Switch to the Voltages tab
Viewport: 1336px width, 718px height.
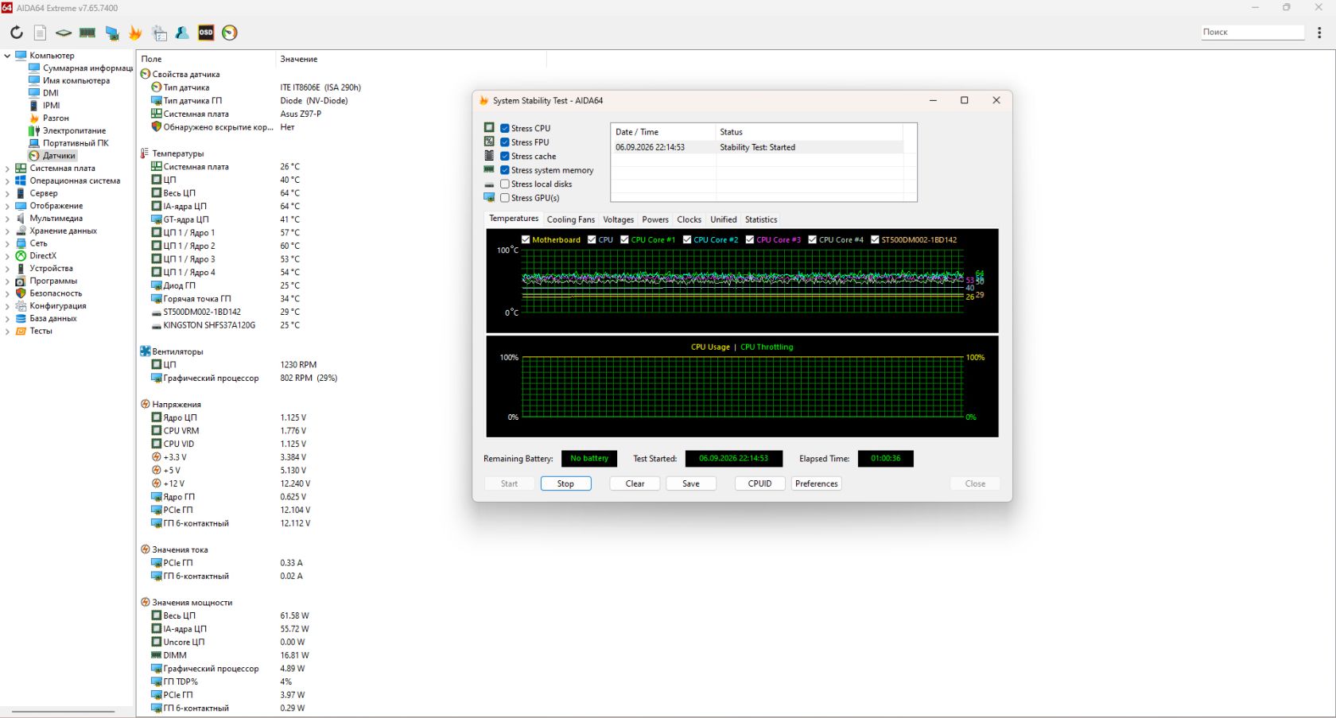coord(618,219)
